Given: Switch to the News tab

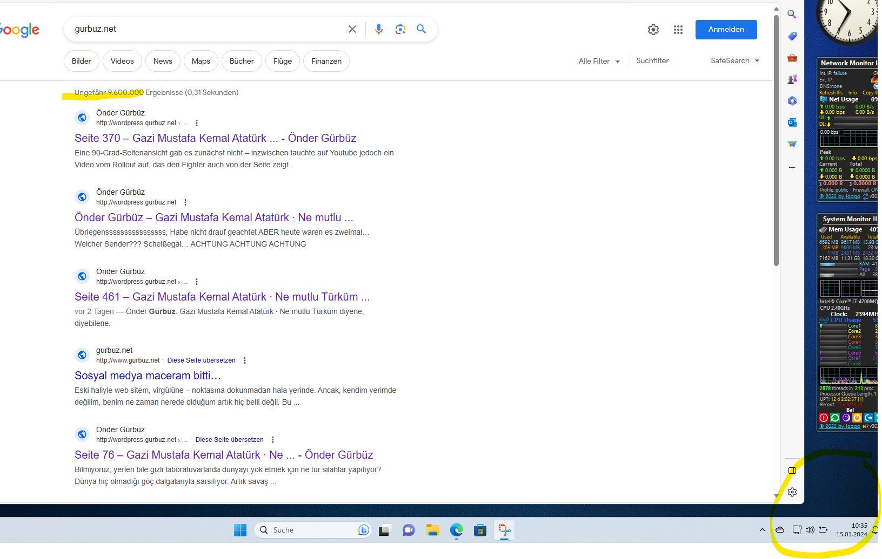Looking at the screenshot, I should tap(163, 61).
